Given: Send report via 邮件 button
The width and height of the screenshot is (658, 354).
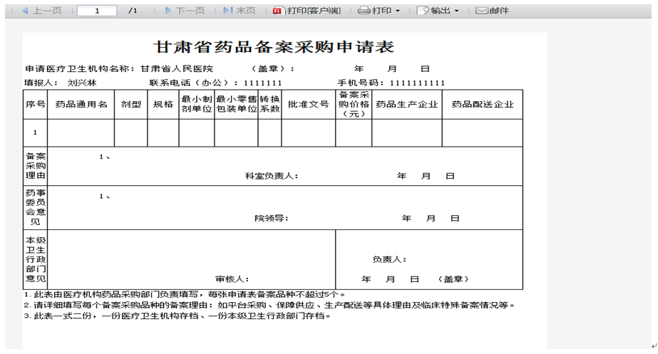Looking at the screenshot, I should (x=499, y=11).
